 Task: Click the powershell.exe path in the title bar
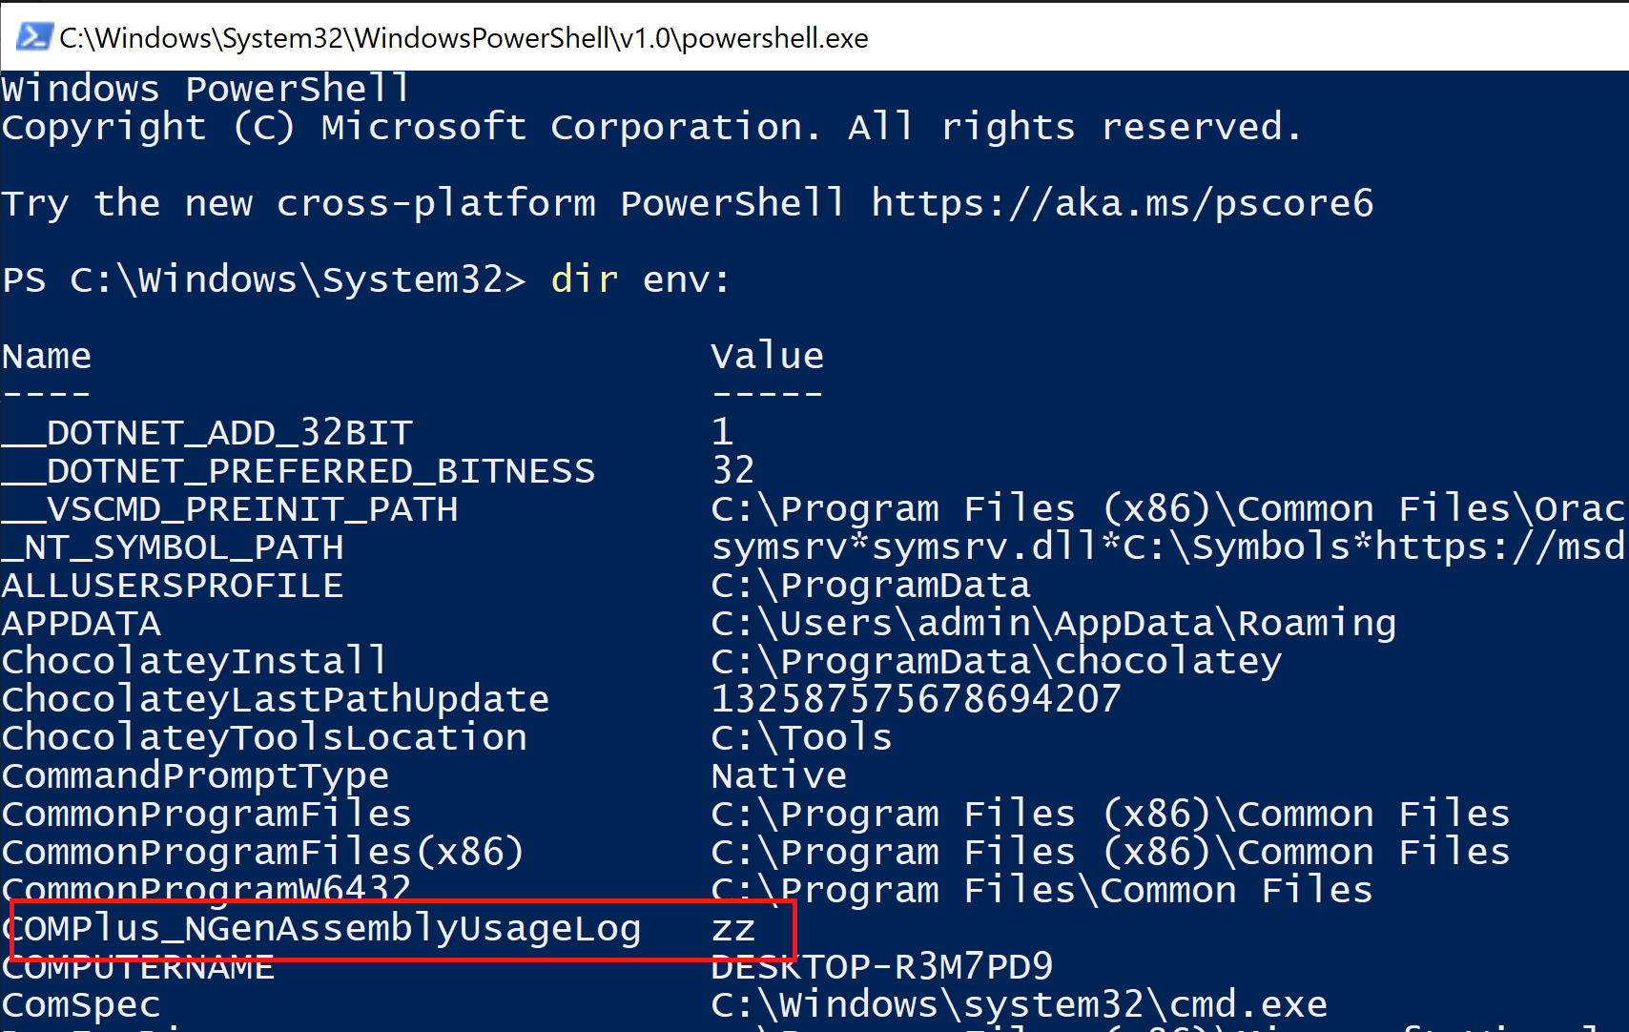tap(464, 38)
